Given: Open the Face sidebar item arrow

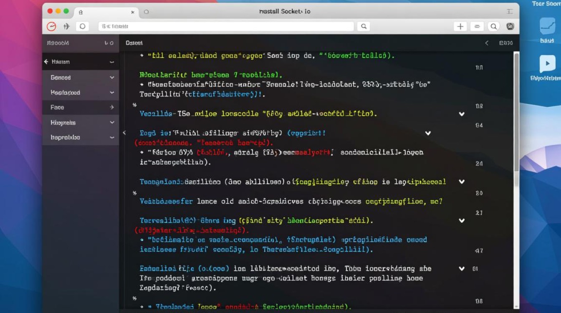Looking at the screenshot, I should pyautogui.click(x=112, y=107).
